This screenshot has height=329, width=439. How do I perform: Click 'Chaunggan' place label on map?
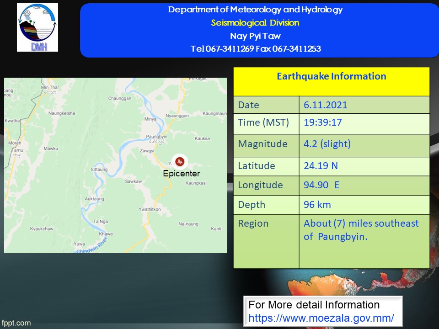pyautogui.click(x=119, y=98)
